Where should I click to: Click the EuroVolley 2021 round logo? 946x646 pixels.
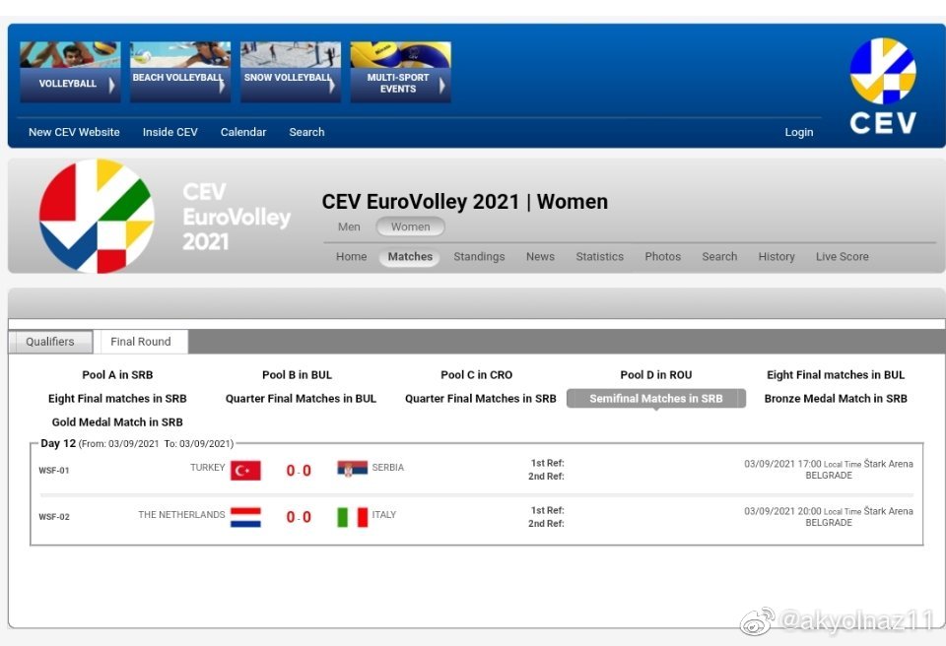pos(97,216)
